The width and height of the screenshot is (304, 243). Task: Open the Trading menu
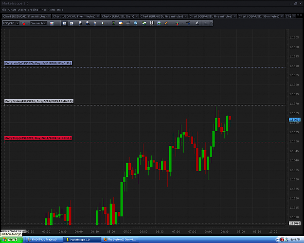[33, 10]
